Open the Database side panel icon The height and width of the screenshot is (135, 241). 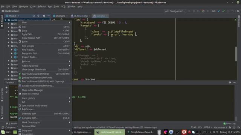(x=239, y=21)
